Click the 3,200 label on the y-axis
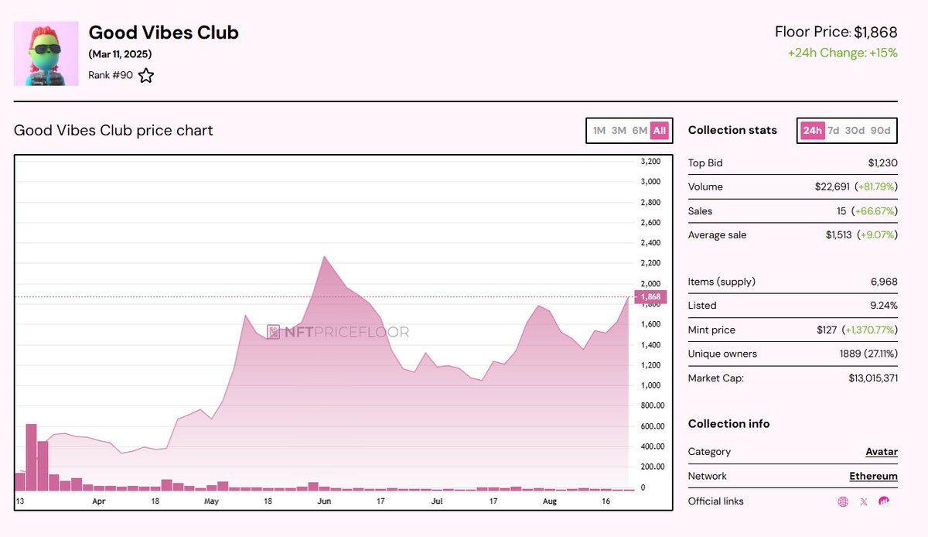The image size is (928, 537). click(x=650, y=162)
